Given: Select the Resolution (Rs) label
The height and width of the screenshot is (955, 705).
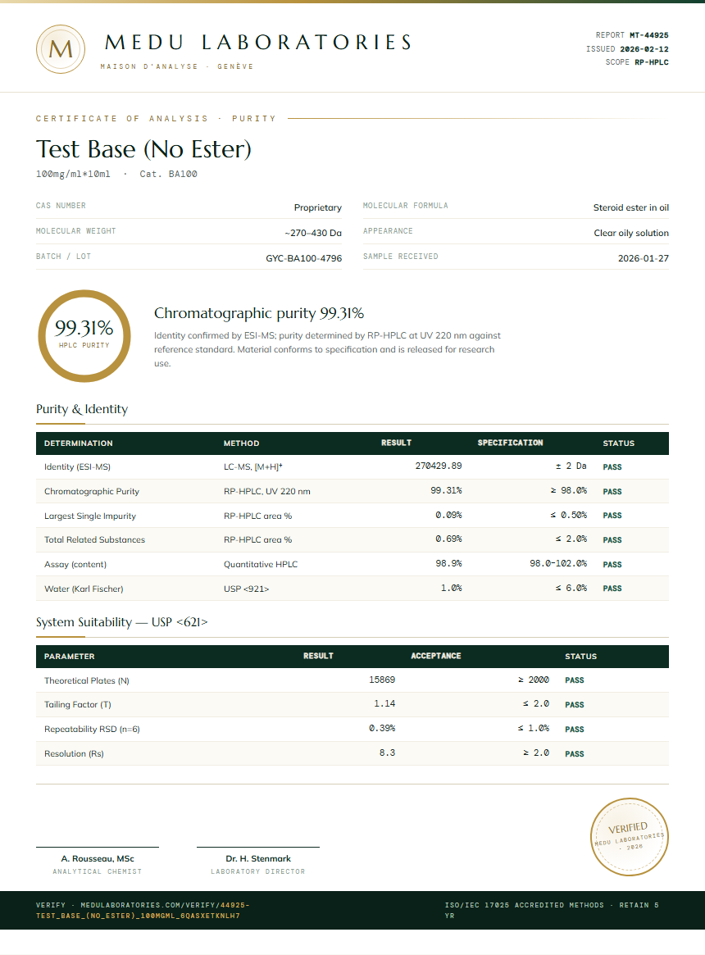Looking at the screenshot, I should pyautogui.click(x=74, y=754).
